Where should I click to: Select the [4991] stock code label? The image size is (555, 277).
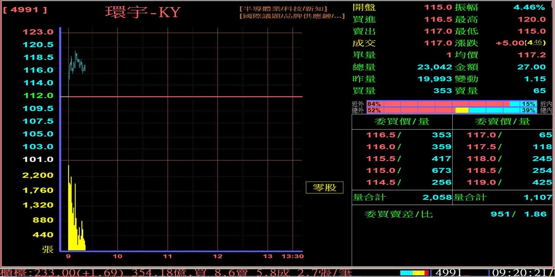pos(25,10)
